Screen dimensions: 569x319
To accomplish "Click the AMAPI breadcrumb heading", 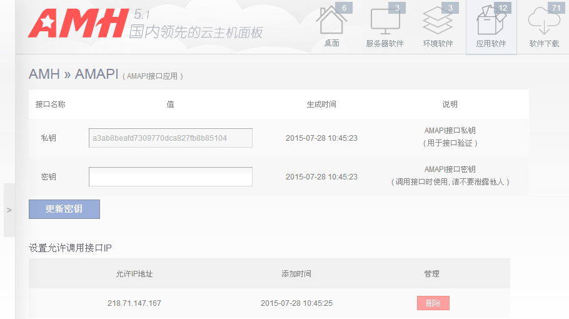I will tap(96, 74).
